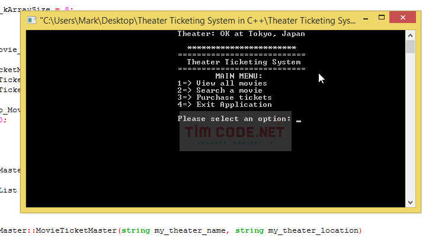Click the "Theater Ticketing System" heading text
This screenshot has width=448, height=238.
[x=244, y=62]
